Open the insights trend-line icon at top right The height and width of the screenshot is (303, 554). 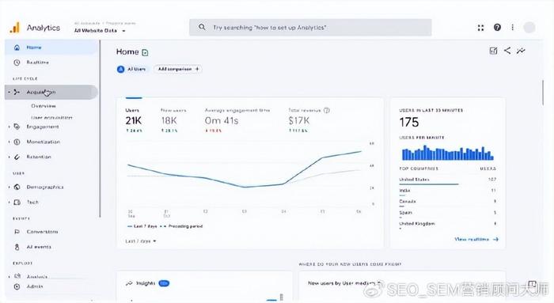coord(521,51)
